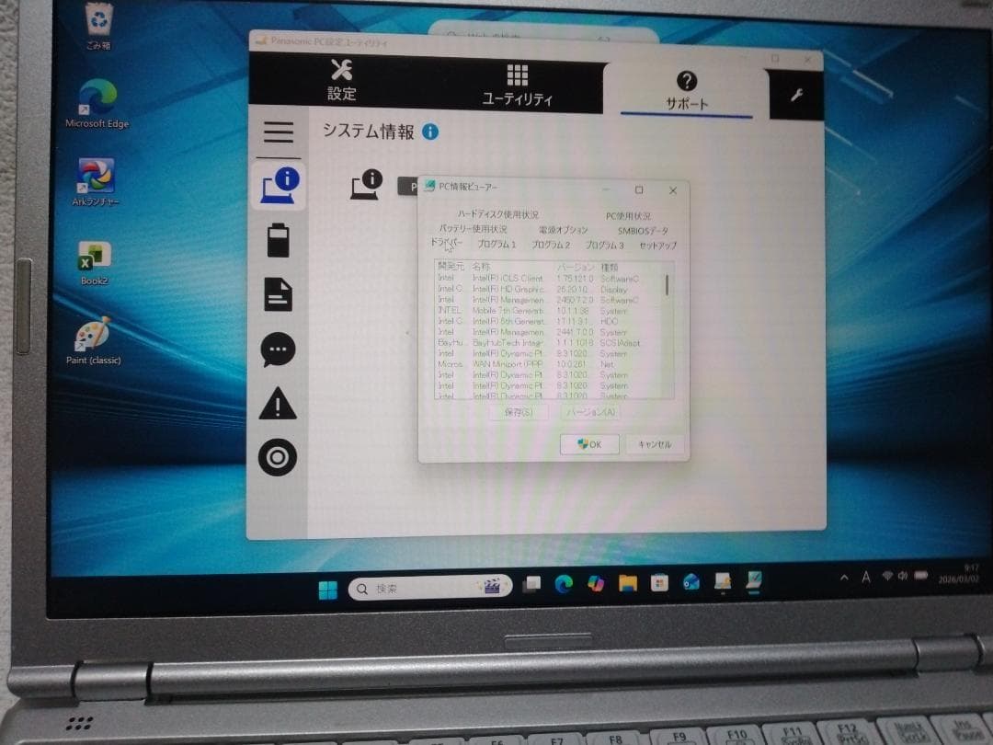Select the SMBIOSデータ tab

pos(643,231)
